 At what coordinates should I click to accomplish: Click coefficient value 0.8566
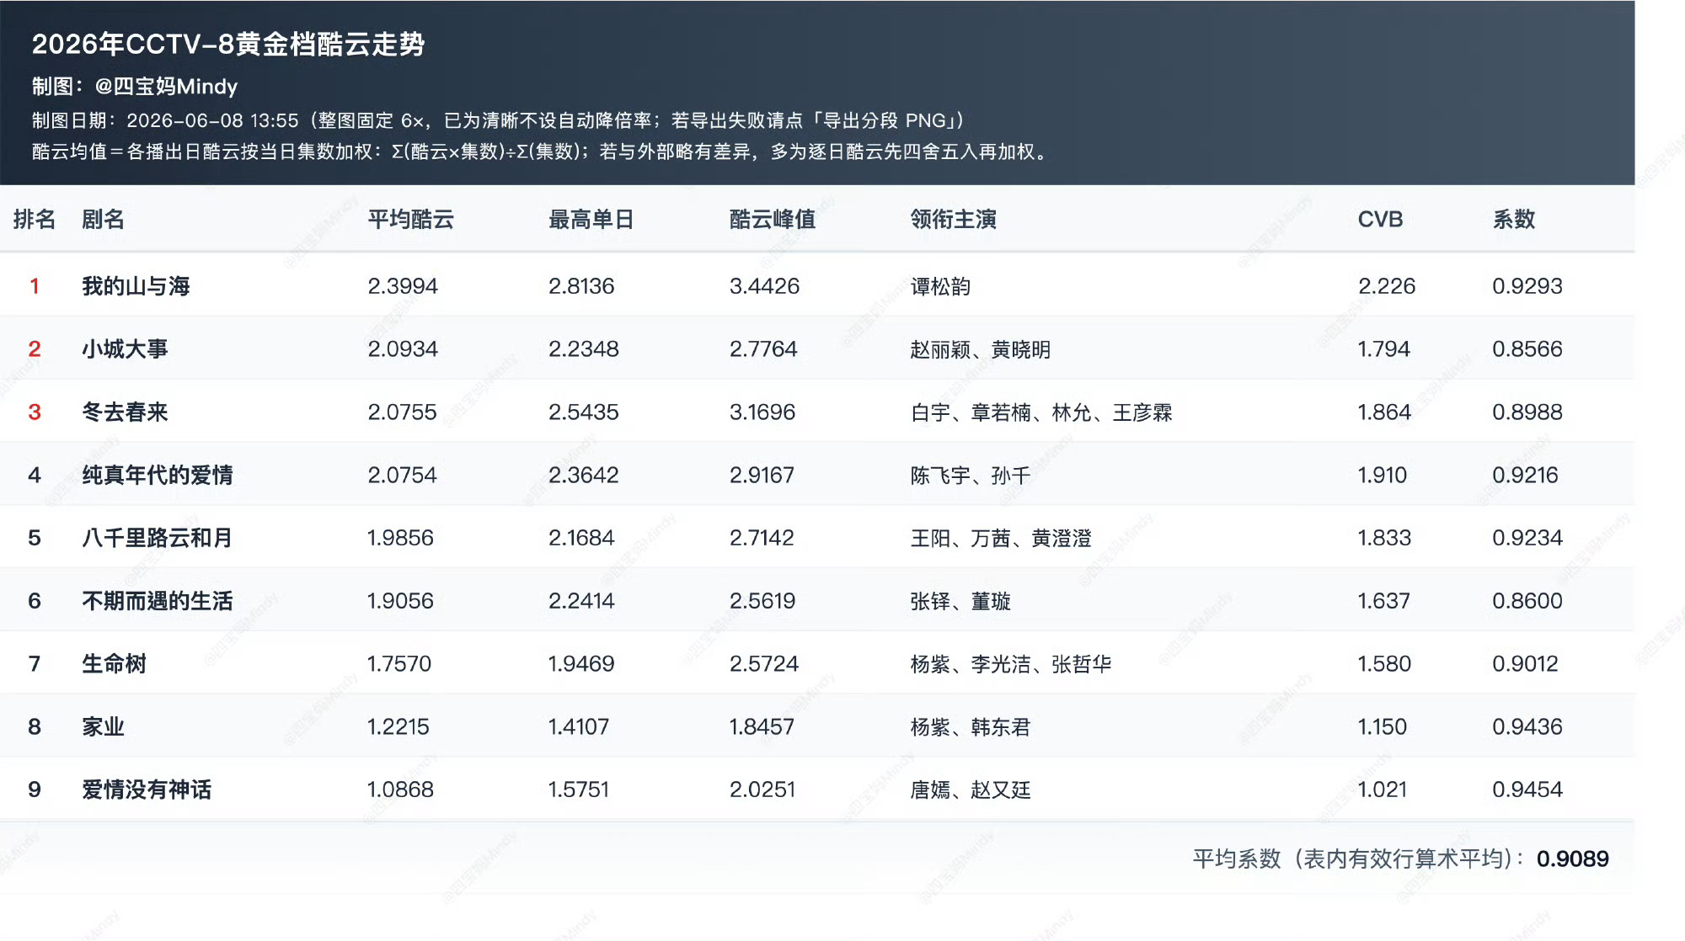(1527, 349)
